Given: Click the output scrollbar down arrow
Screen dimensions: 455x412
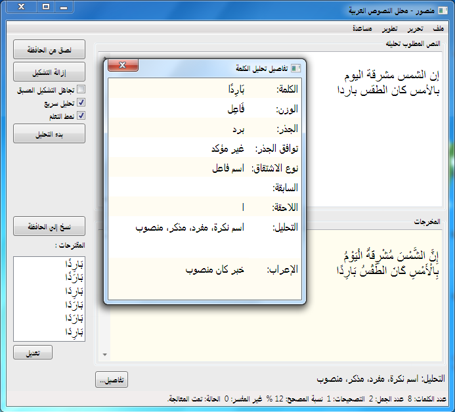Looking at the screenshot, I should click(105, 355).
